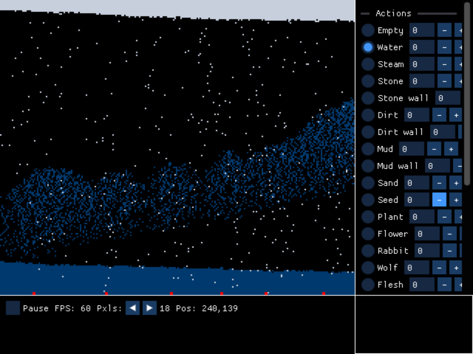Edit the Dirt wall value field
Image resolution: width=473 pixels, height=354 pixels.
(442, 132)
